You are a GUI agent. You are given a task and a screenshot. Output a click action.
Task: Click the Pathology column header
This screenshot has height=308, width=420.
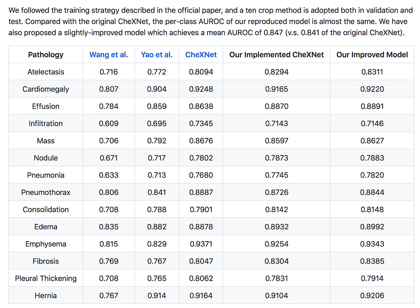46,55
